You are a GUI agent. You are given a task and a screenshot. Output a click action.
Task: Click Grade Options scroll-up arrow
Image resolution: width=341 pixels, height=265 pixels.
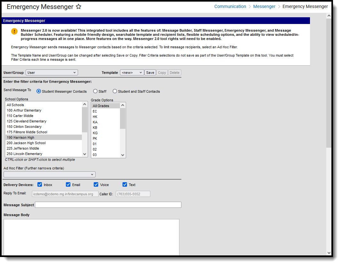coord(123,105)
